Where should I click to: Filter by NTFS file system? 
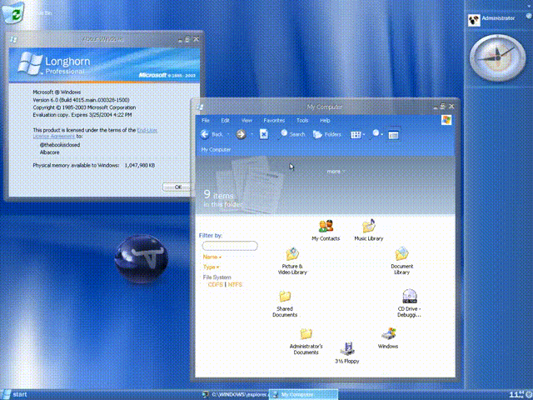(x=235, y=284)
